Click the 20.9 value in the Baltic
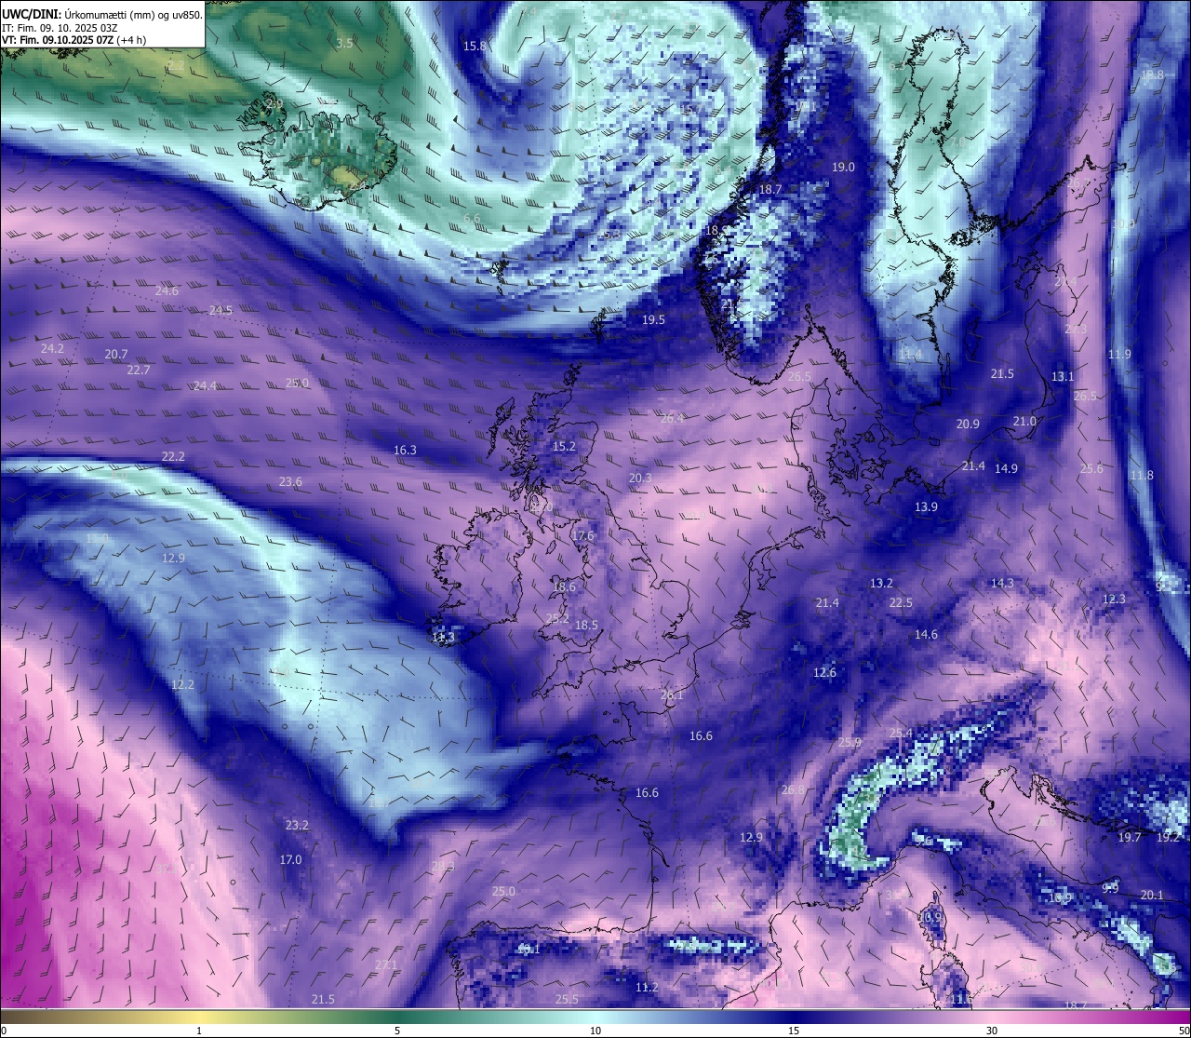The width and height of the screenshot is (1191, 1038). click(x=968, y=425)
